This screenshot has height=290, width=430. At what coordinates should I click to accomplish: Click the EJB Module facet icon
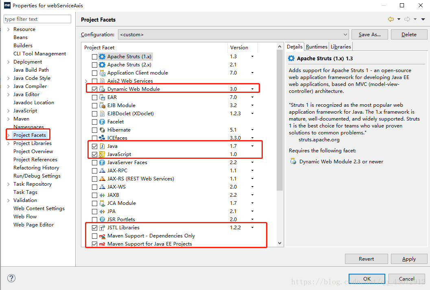102,105
